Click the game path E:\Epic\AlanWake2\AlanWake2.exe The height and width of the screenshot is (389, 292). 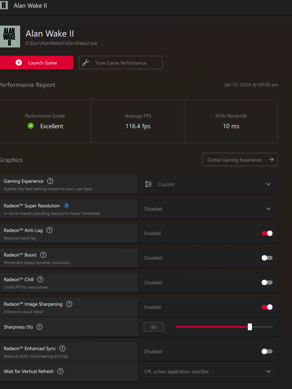tap(61, 43)
